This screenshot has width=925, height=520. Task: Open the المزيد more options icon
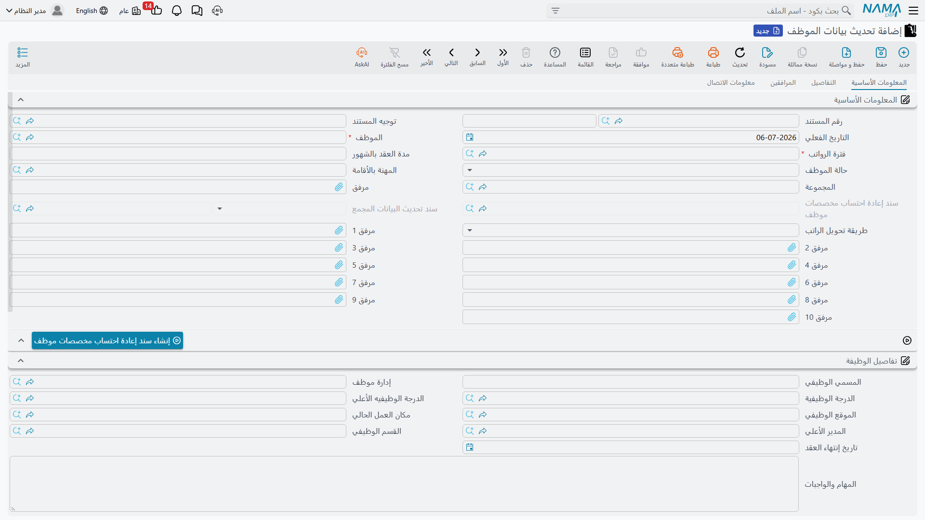(x=23, y=52)
